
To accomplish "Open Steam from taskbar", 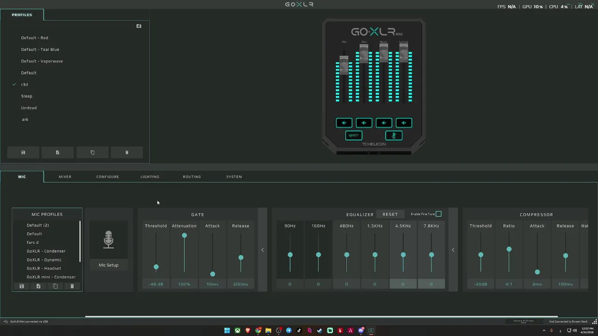I will coord(320,330).
